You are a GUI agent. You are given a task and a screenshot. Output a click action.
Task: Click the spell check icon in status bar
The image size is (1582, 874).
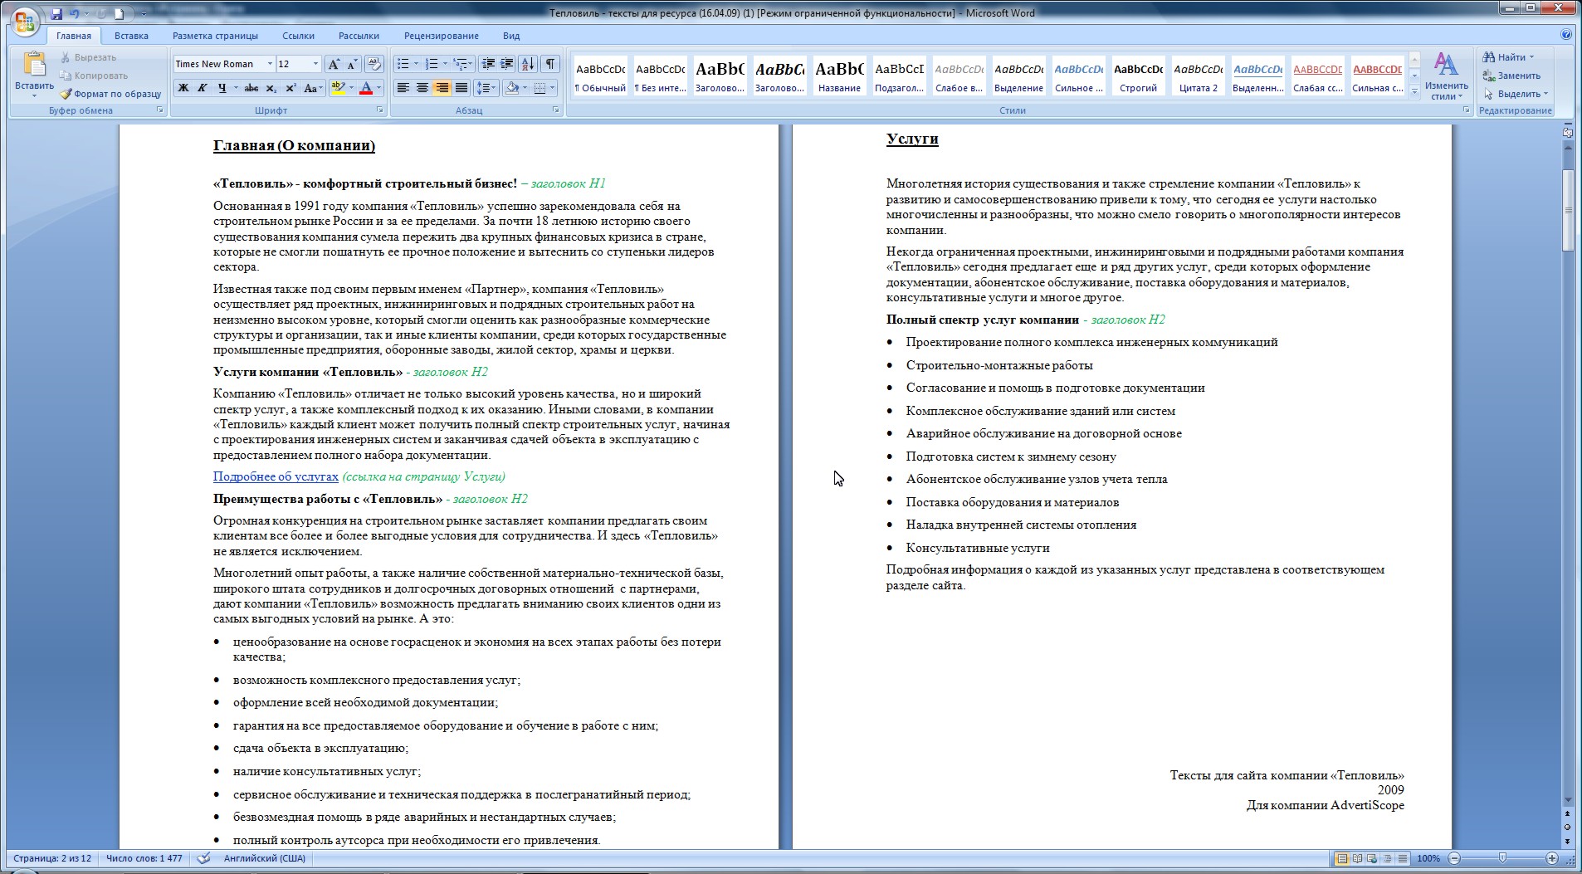(x=203, y=858)
